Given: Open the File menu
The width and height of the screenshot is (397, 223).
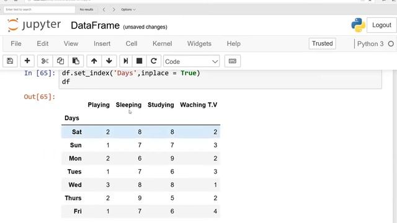Looking at the screenshot, I should (x=16, y=43).
